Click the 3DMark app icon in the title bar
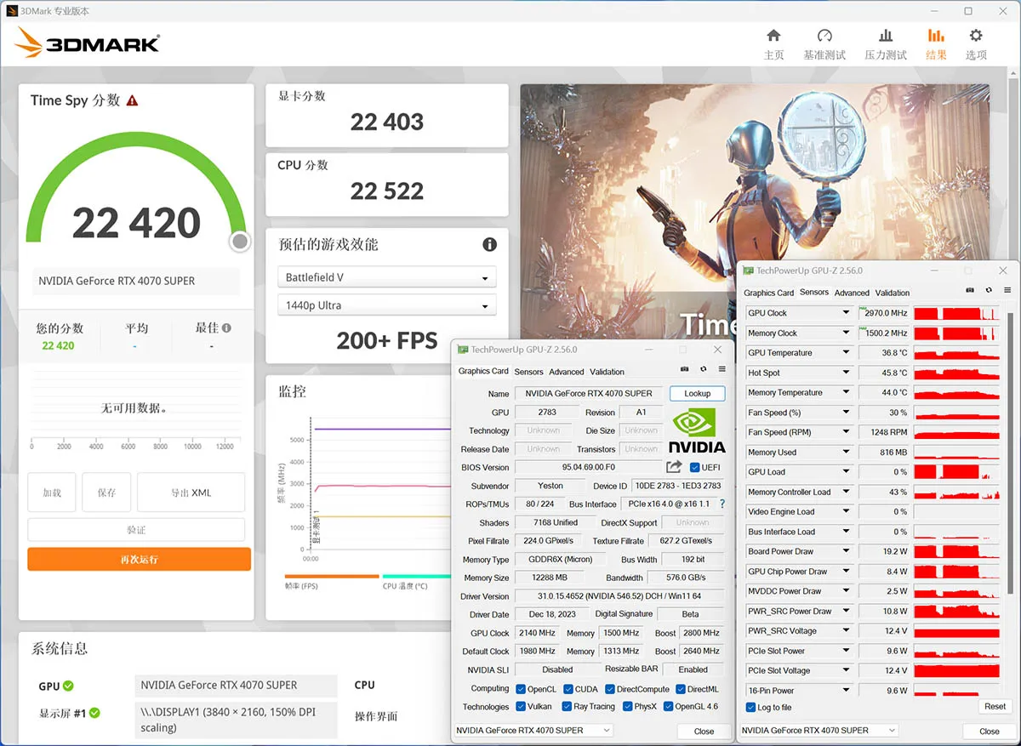Image resolution: width=1021 pixels, height=746 pixels. [11, 11]
